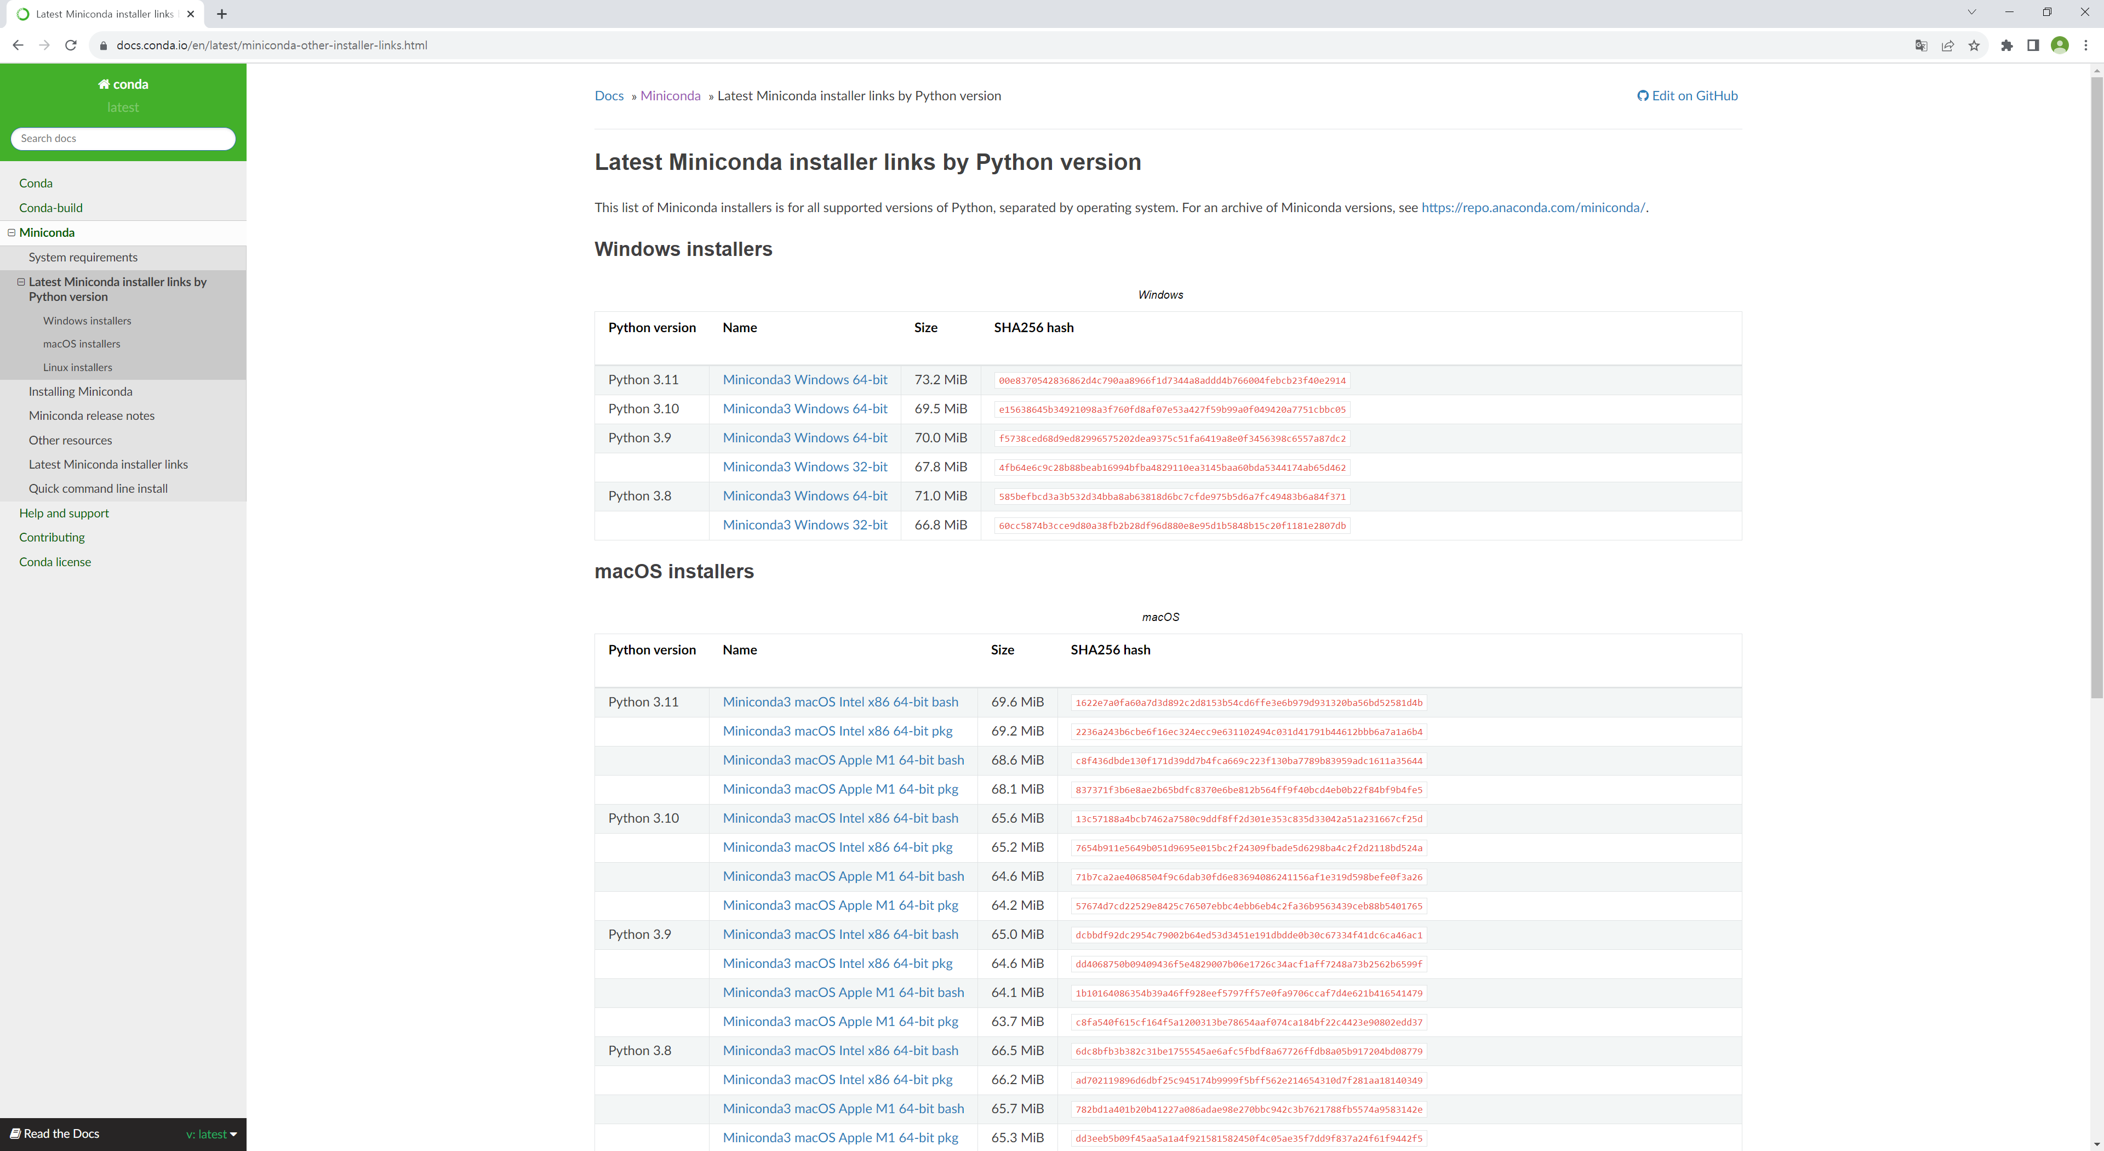Open Help and support in sidebar

[64, 513]
